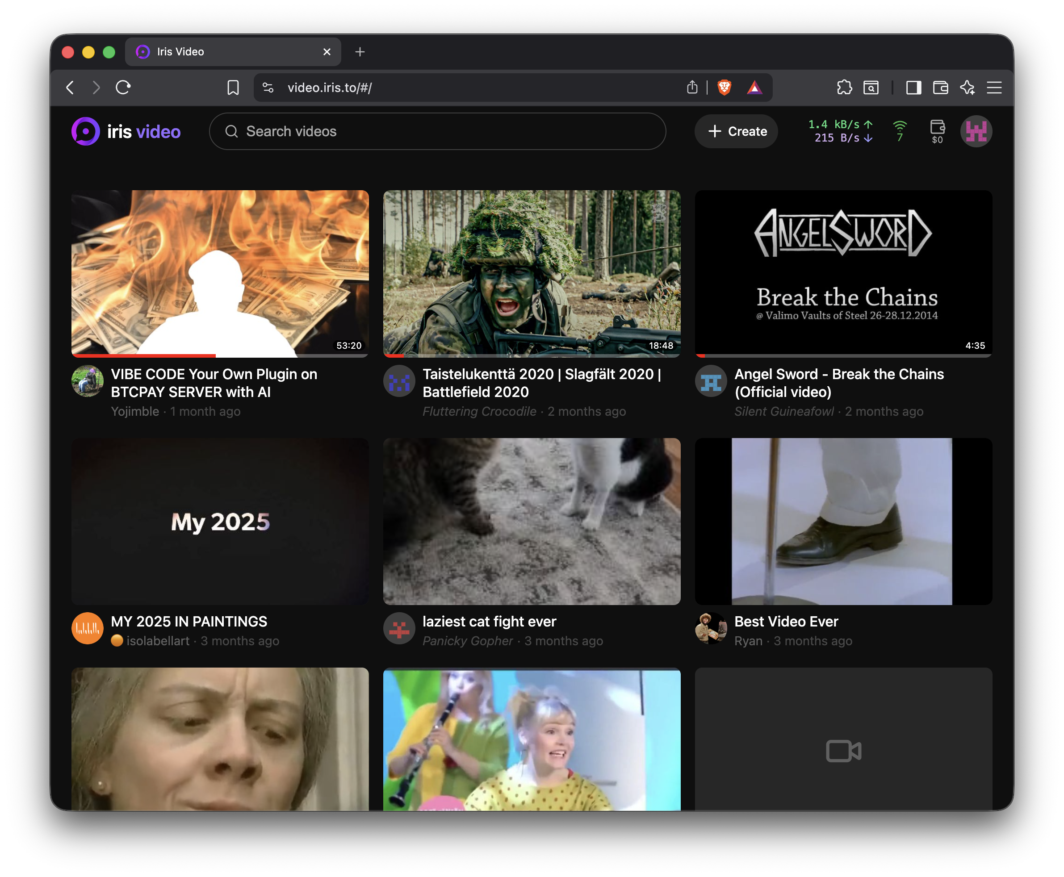The width and height of the screenshot is (1064, 877).
Task: Open the pink profile avatar menu
Action: 976,131
